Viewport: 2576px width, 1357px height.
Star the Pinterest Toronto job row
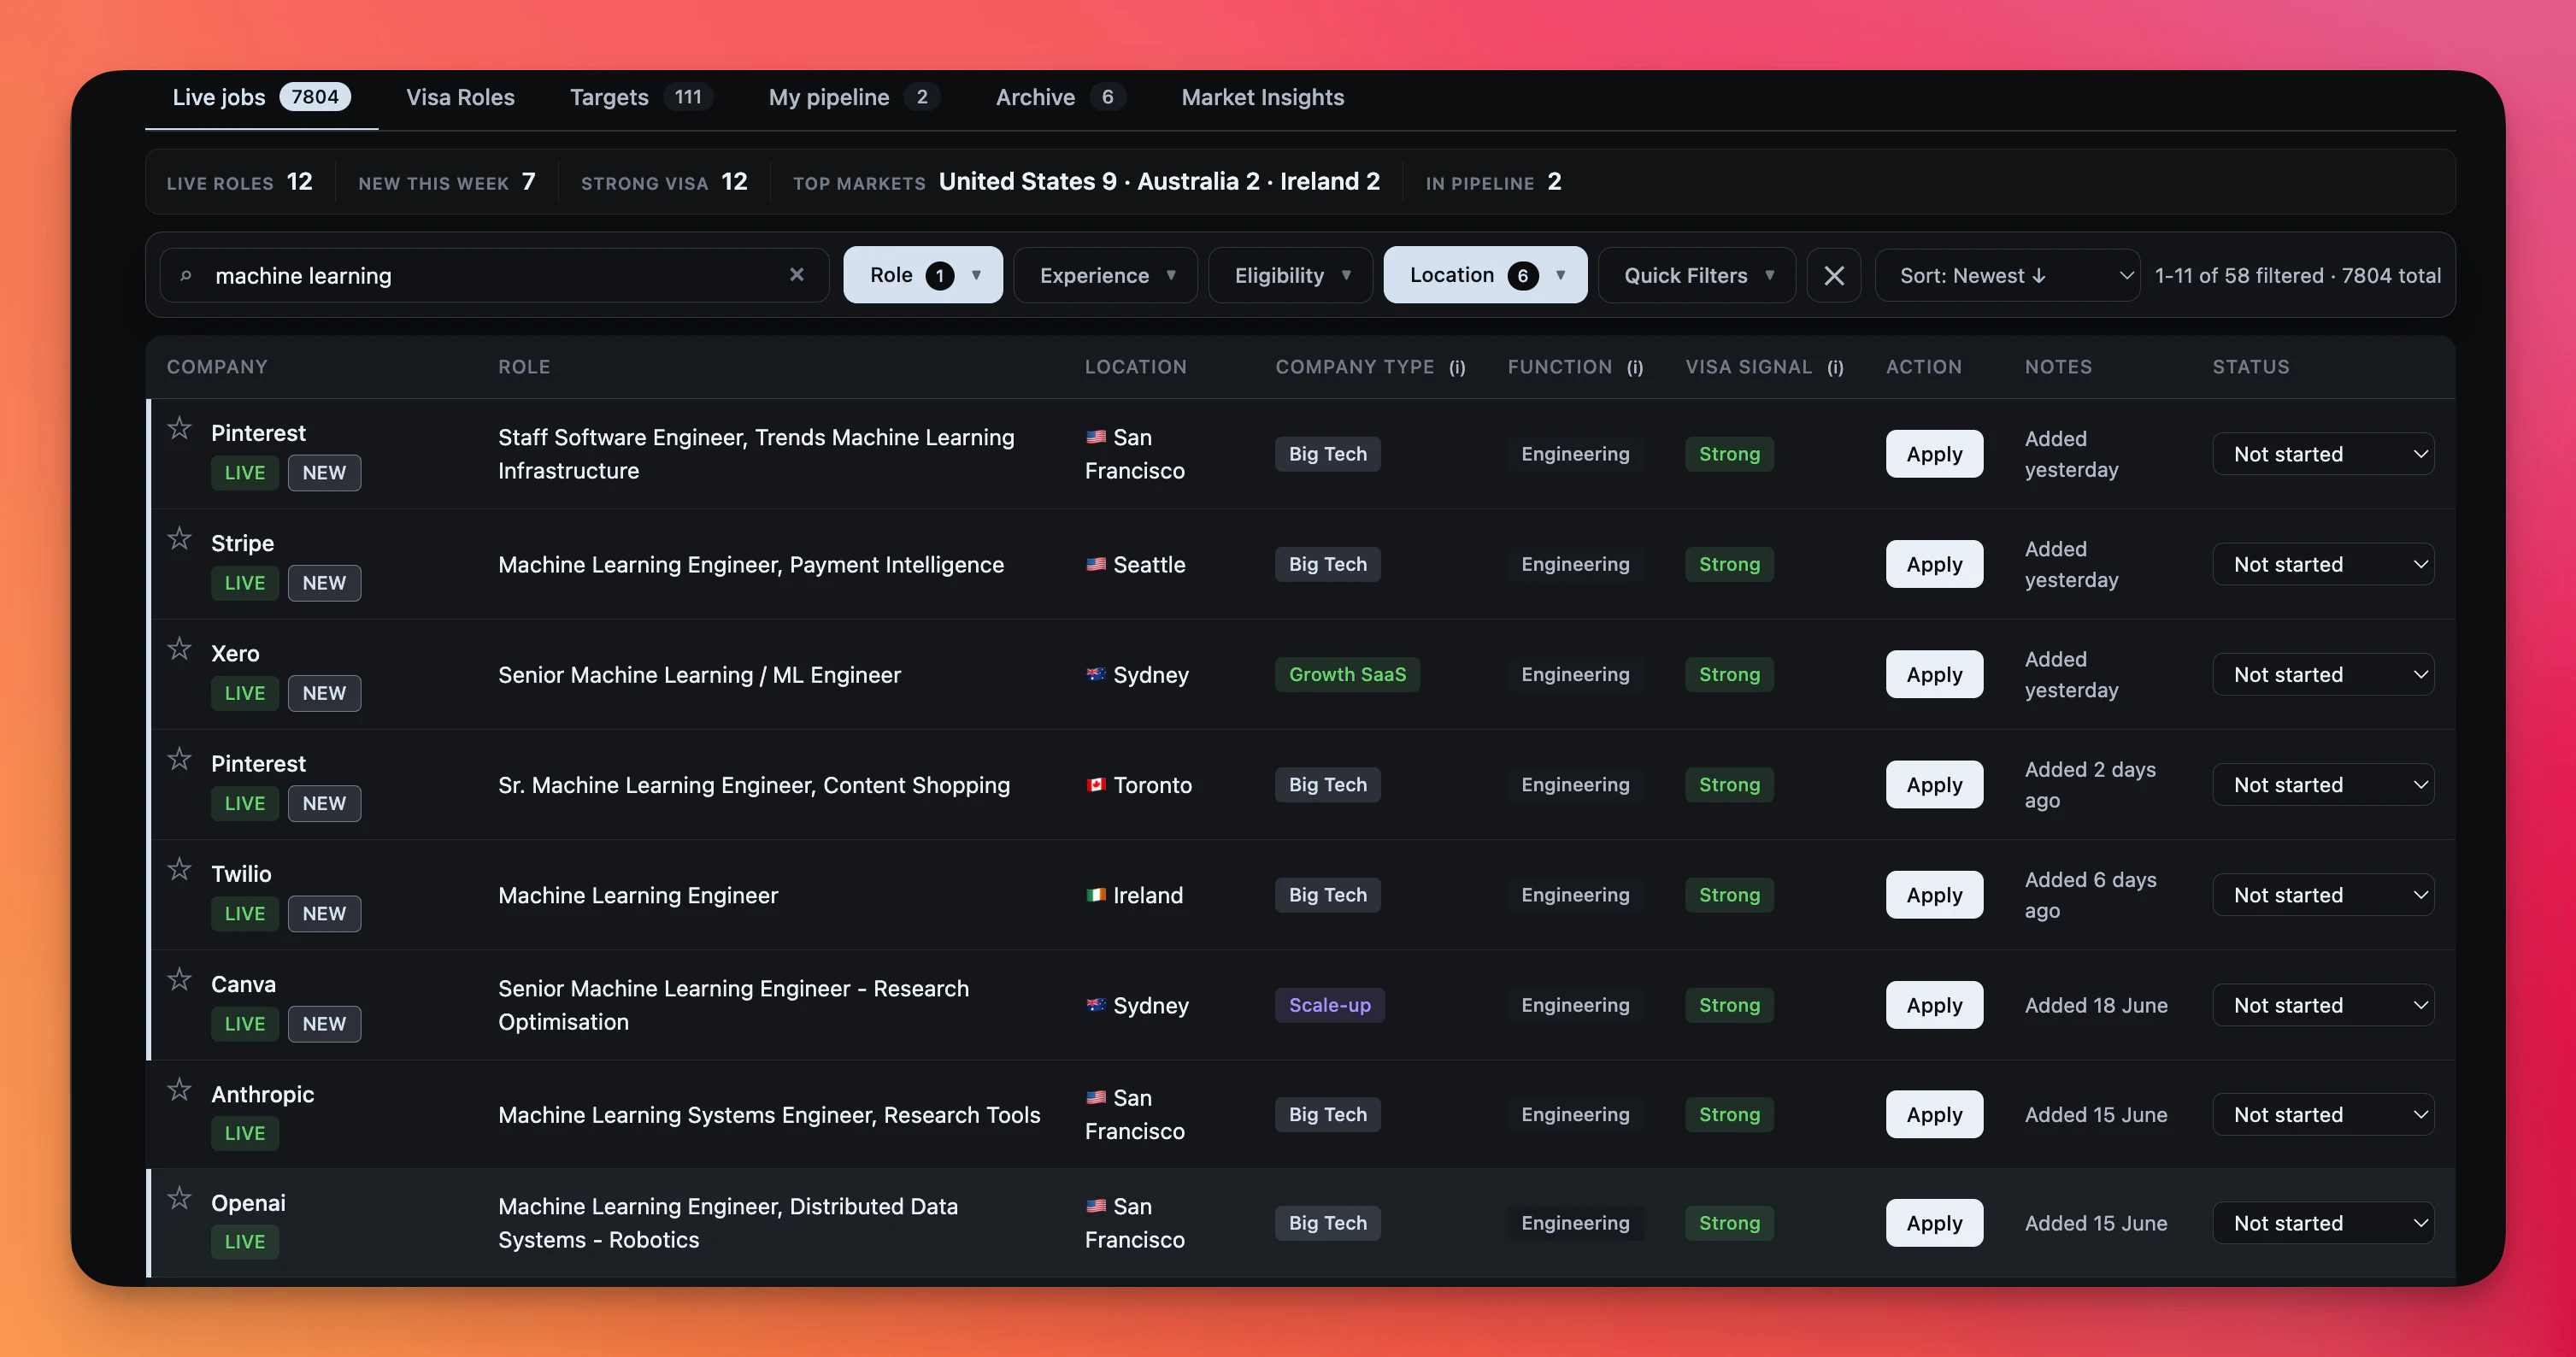click(179, 758)
